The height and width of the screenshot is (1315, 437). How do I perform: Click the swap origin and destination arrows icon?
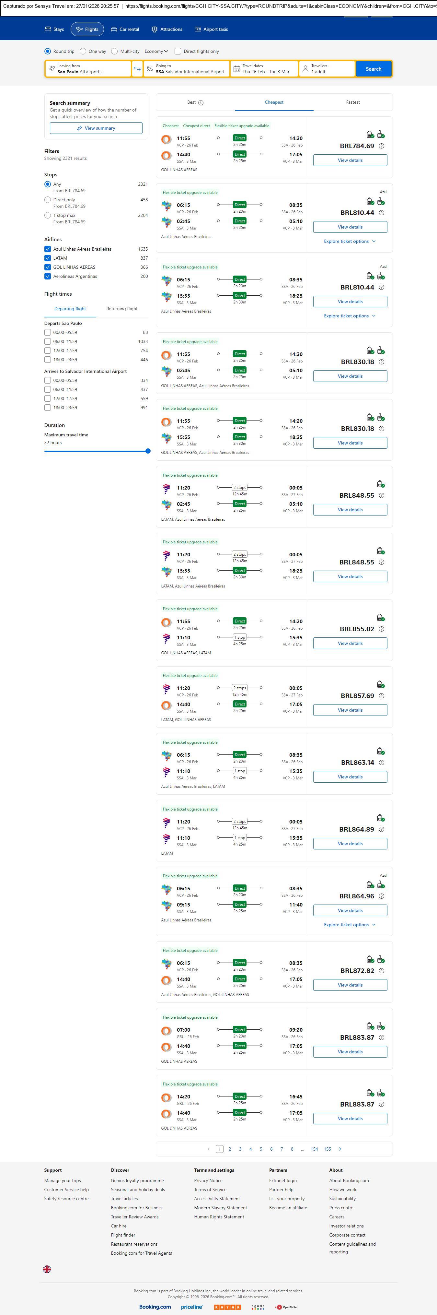137,69
